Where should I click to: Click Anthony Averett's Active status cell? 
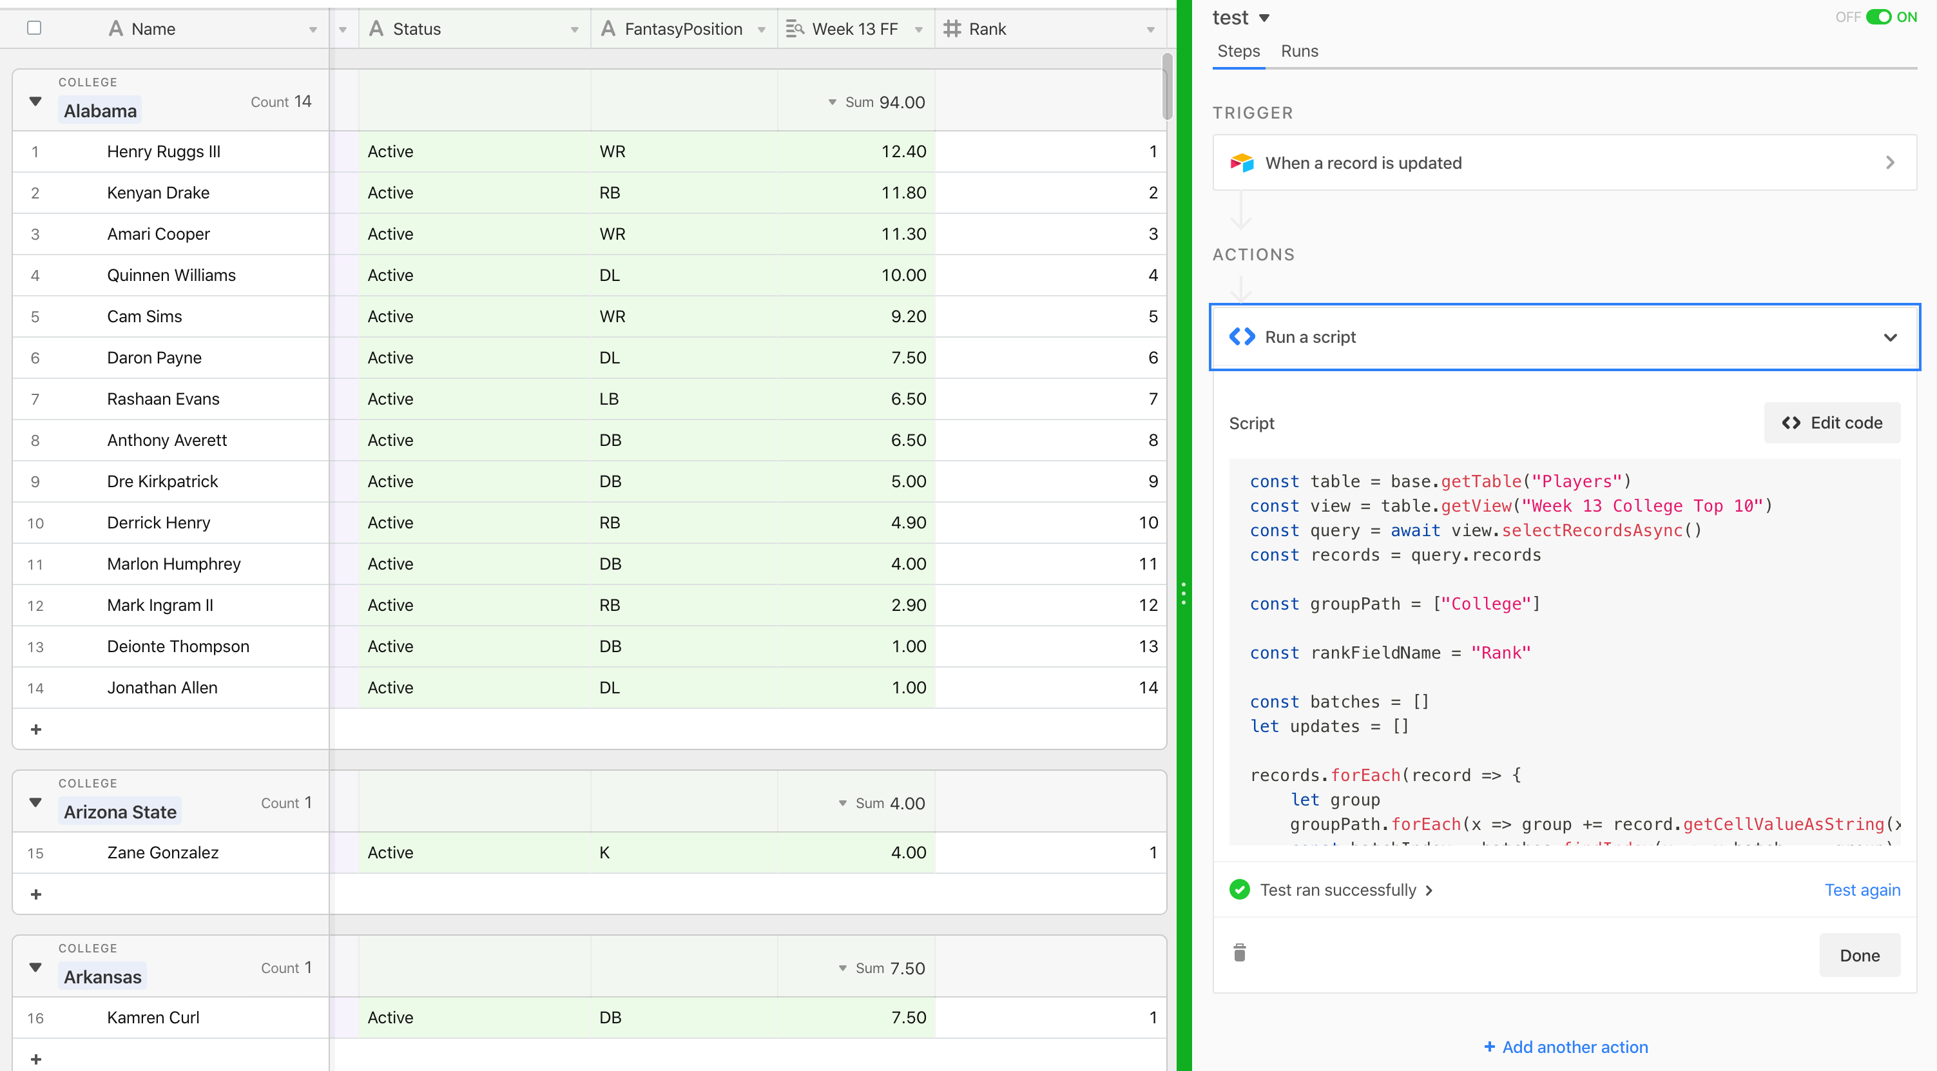[x=475, y=440]
